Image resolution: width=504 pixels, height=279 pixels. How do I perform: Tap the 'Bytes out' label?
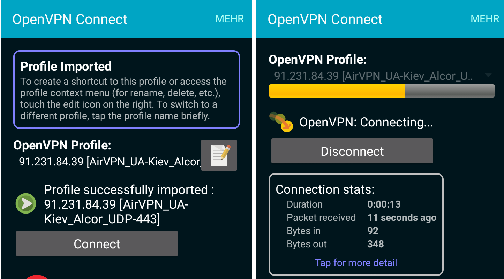click(307, 244)
